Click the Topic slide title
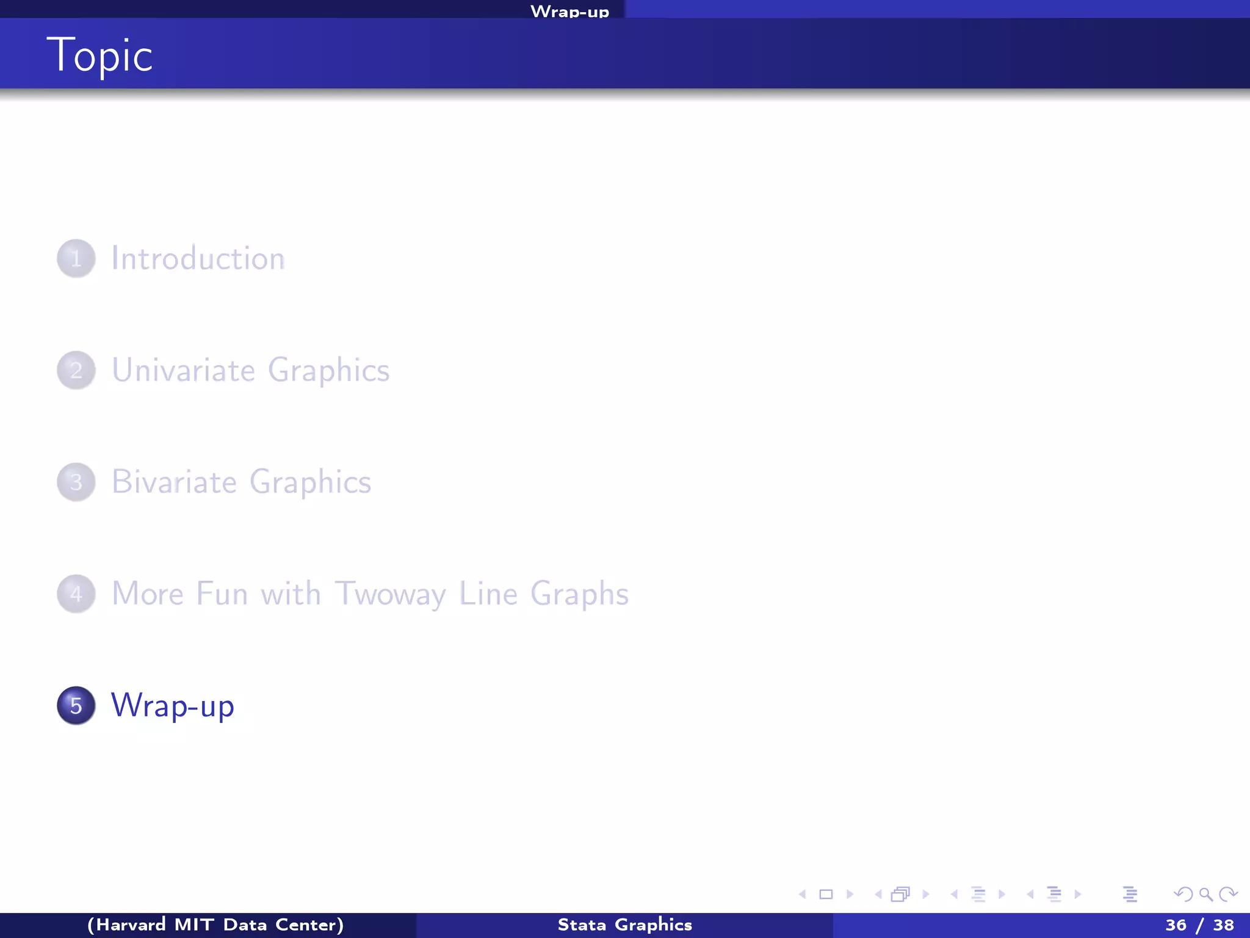The image size is (1250, 938). pos(100,56)
